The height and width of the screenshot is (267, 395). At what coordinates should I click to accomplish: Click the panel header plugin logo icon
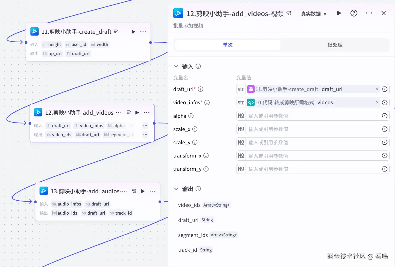pyautogui.click(x=178, y=13)
